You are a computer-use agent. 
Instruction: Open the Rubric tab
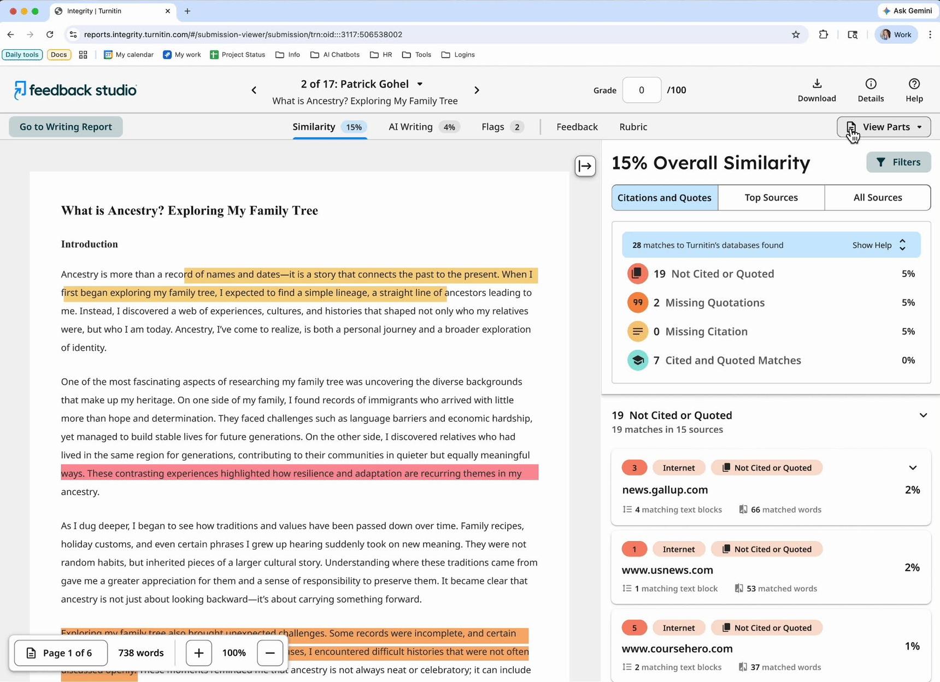[633, 127]
